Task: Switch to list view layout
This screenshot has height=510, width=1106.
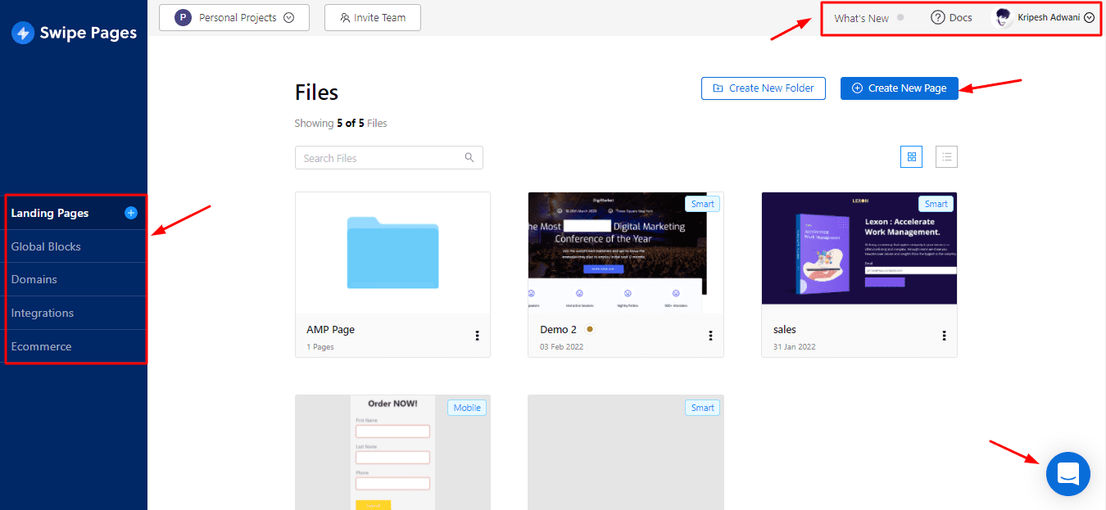Action: tap(946, 156)
